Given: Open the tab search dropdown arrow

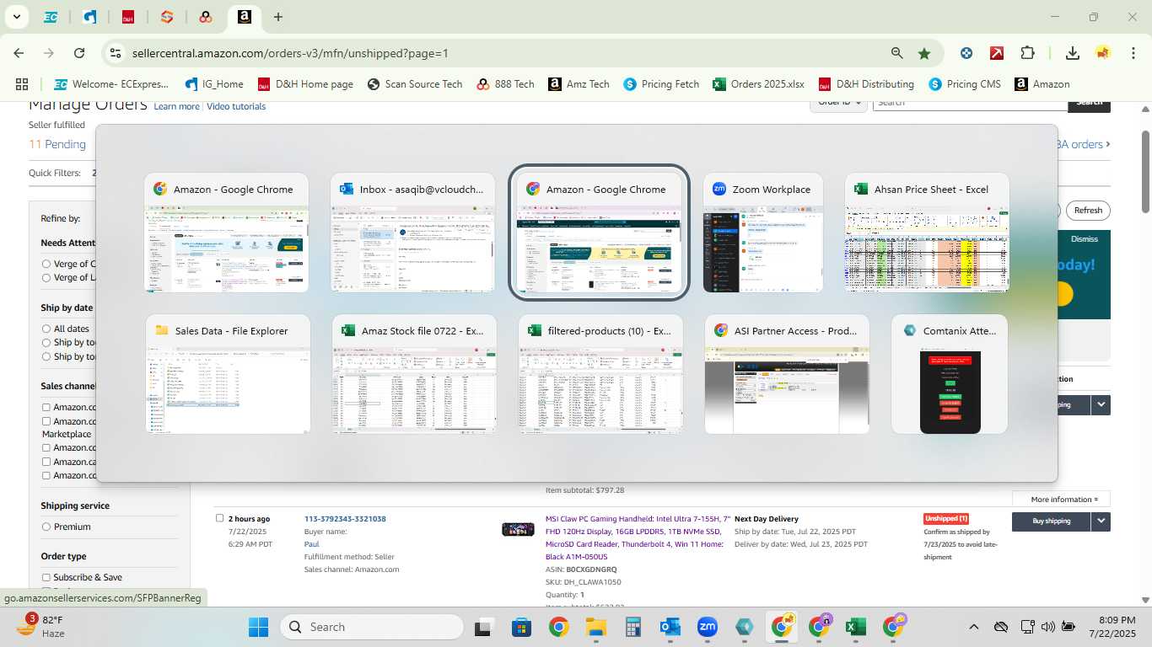Looking at the screenshot, I should tap(16, 17).
